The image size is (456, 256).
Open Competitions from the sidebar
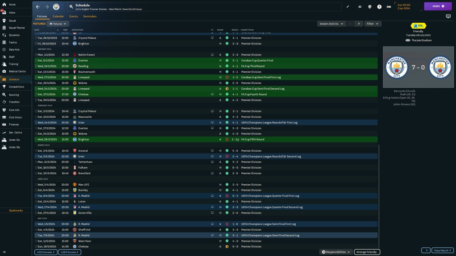point(16,87)
